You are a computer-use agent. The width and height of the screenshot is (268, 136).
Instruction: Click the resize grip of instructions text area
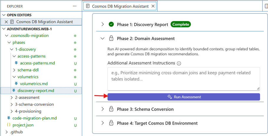[x=258, y=89]
